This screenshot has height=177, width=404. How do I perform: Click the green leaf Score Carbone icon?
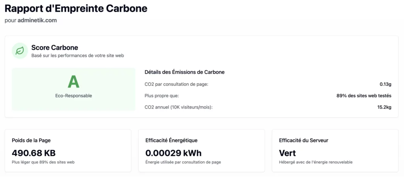click(x=20, y=51)
